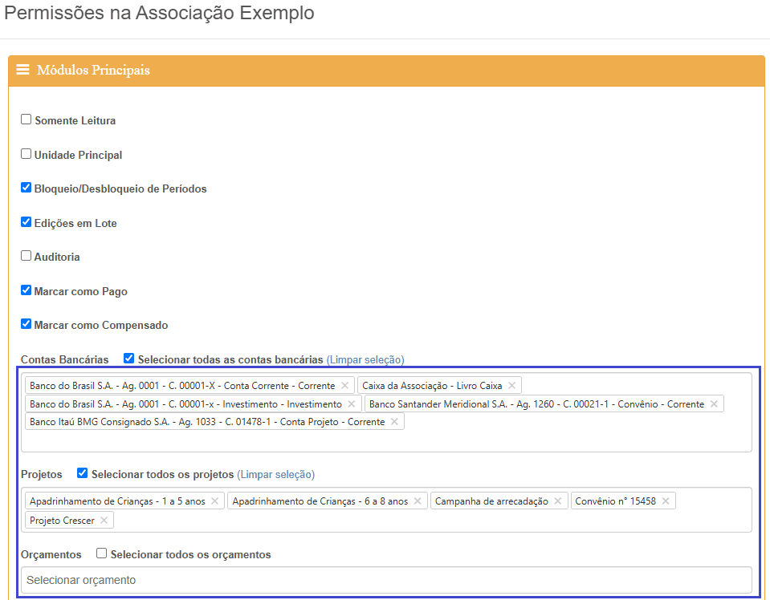770x600 pixels.
Task: Remove Caixa da Associação - Livro Caixa tag
Action: pyautogui.click(x=511, y=386)
